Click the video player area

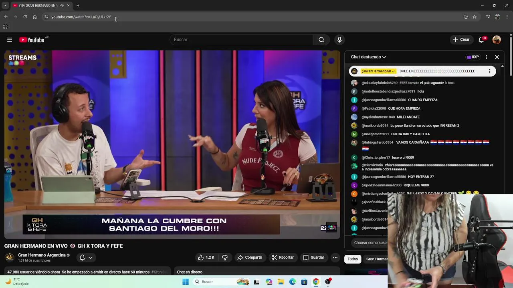172,144
